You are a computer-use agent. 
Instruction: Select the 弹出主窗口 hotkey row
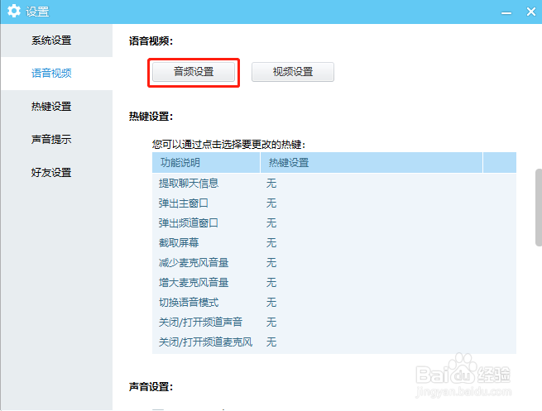[x=334, y=203]
